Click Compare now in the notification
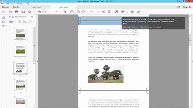The height and width of the screenshot is (108, 193). point(130,27)
